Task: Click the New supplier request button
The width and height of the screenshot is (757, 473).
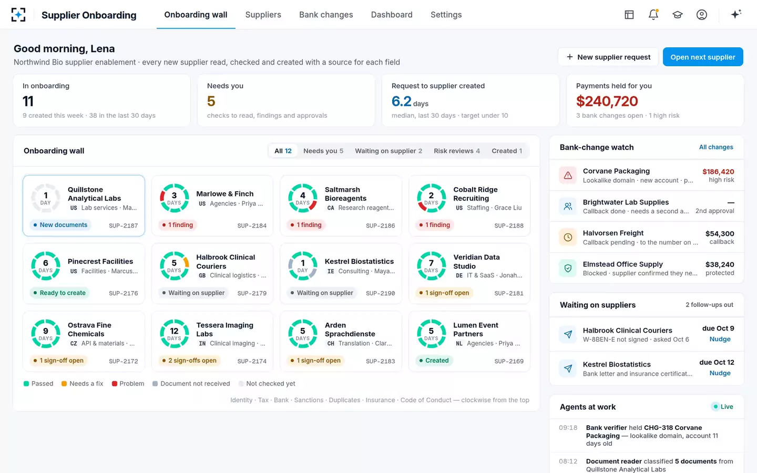Action: pos(608,57)
